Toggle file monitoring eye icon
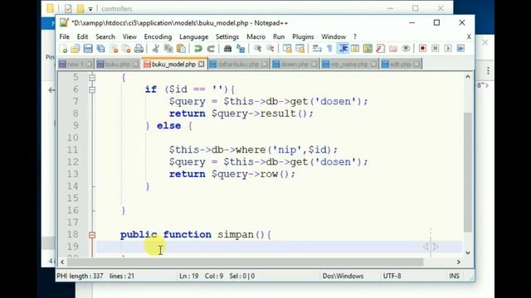The width and height of the screenshot is (531, 298). tap(406, 49)
